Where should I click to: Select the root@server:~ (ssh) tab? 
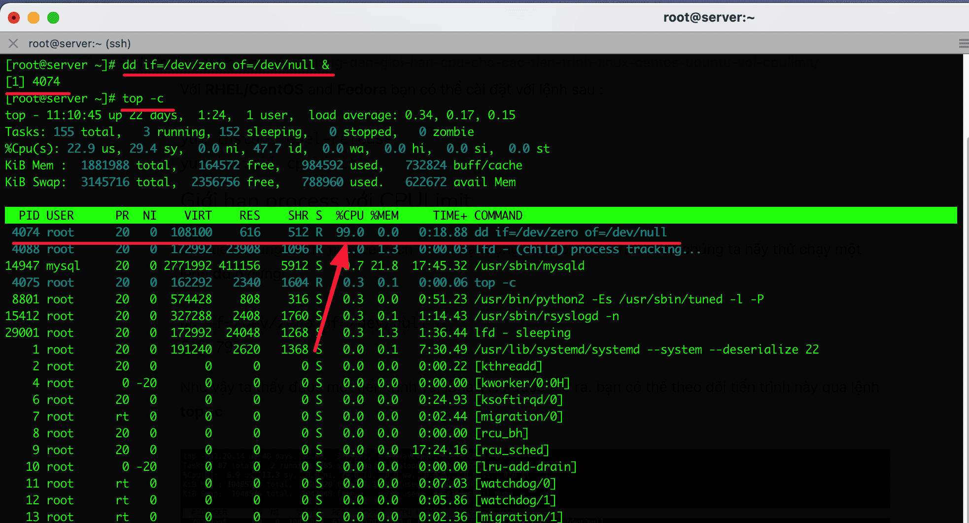point(80,43)
